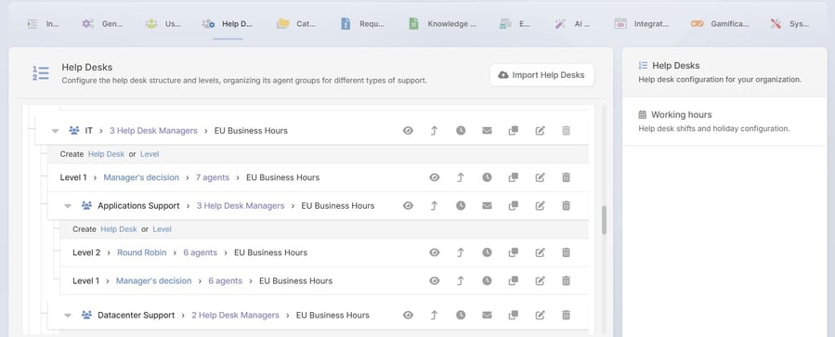This screenshot has height=337, width=835.
Task: Click Create Level link under Applications Support
Action: point(162,229)
